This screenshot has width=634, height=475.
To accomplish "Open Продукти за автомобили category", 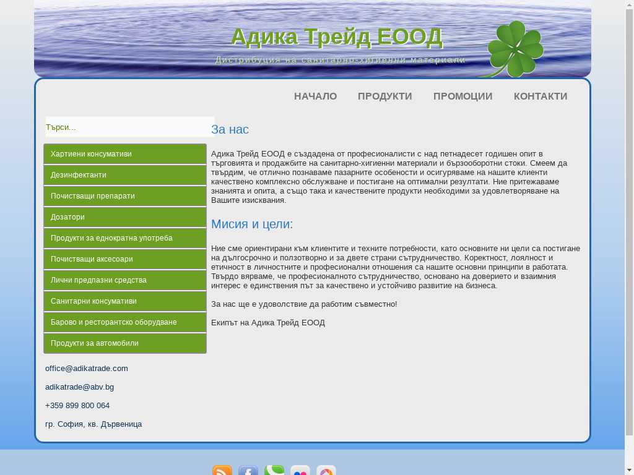I will (x=125, y=343).
